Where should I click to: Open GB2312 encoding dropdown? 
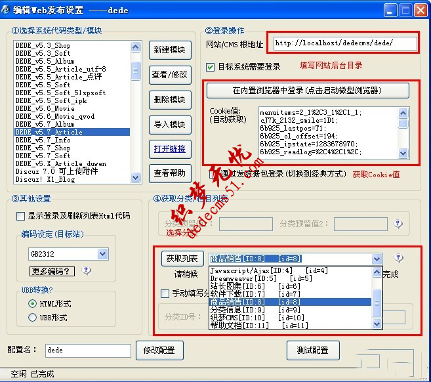click(x=103, y=254)
